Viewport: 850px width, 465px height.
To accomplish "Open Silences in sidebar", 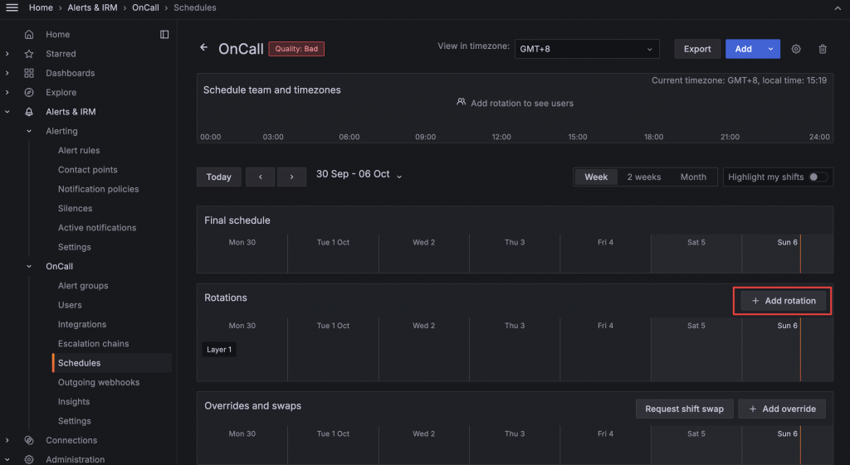I will [76, 208].
